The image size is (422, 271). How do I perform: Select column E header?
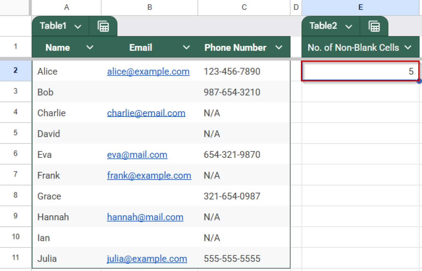click(x=361, y=7)
